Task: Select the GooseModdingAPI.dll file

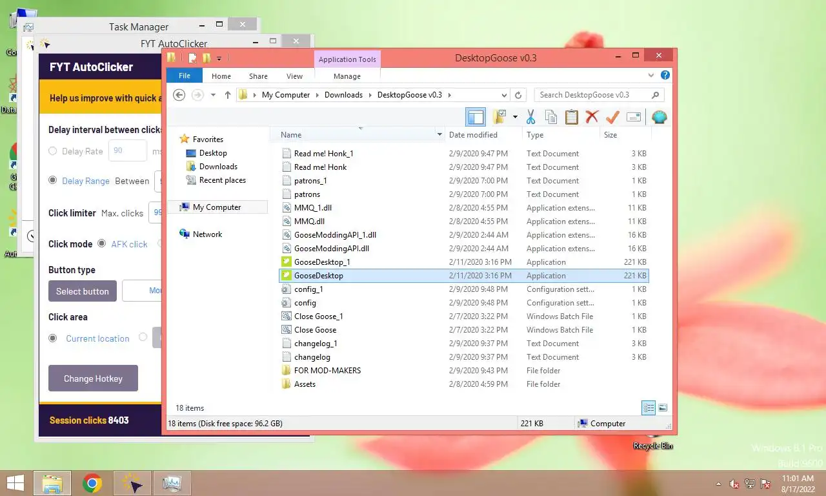Action: [465, 249]
